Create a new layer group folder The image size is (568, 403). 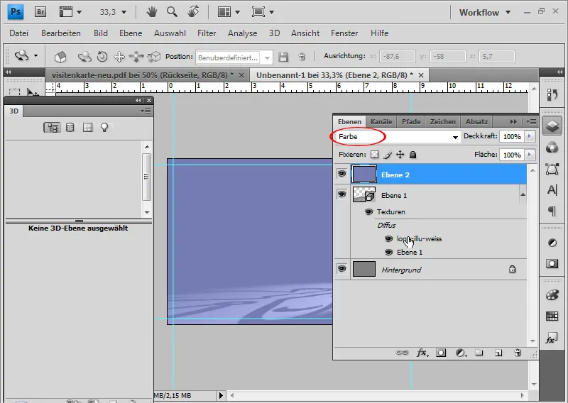click(x=479, y=353)
